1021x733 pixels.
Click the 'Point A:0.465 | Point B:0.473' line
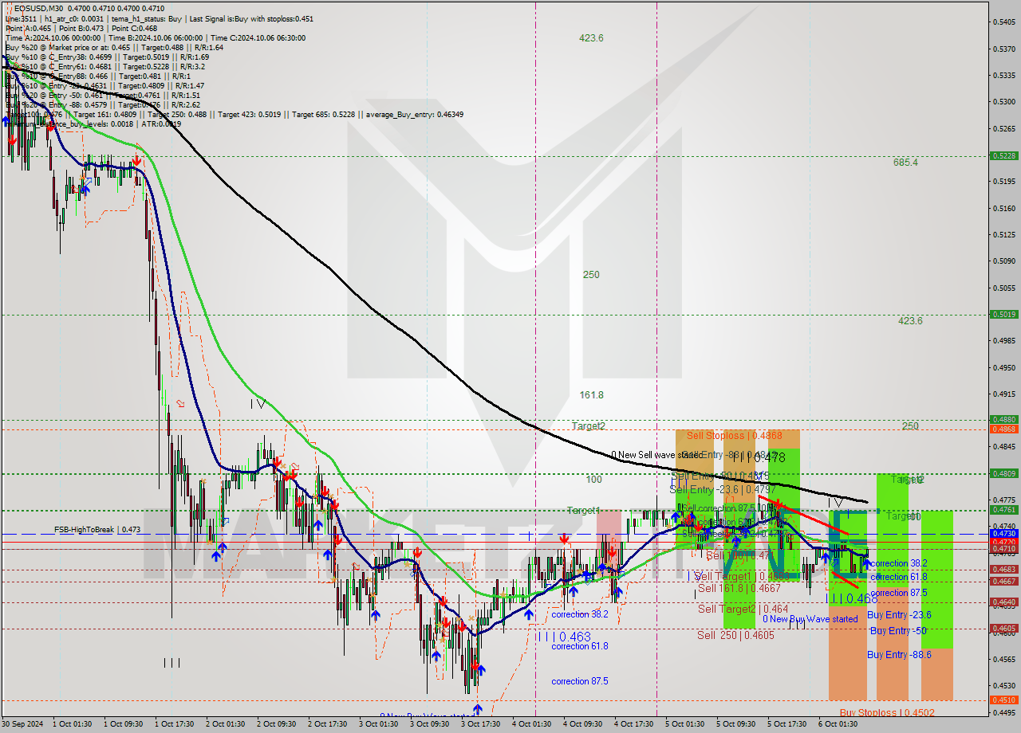pos(54,28)
